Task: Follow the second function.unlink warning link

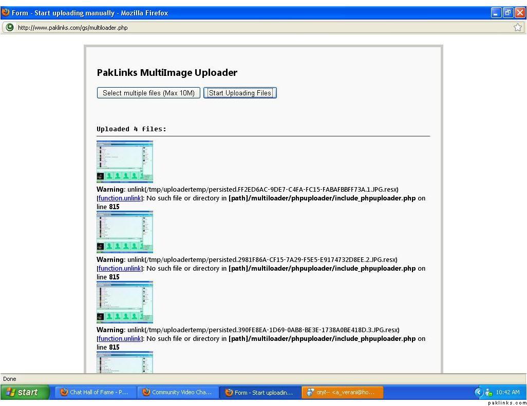Action: tap(120, 269)
